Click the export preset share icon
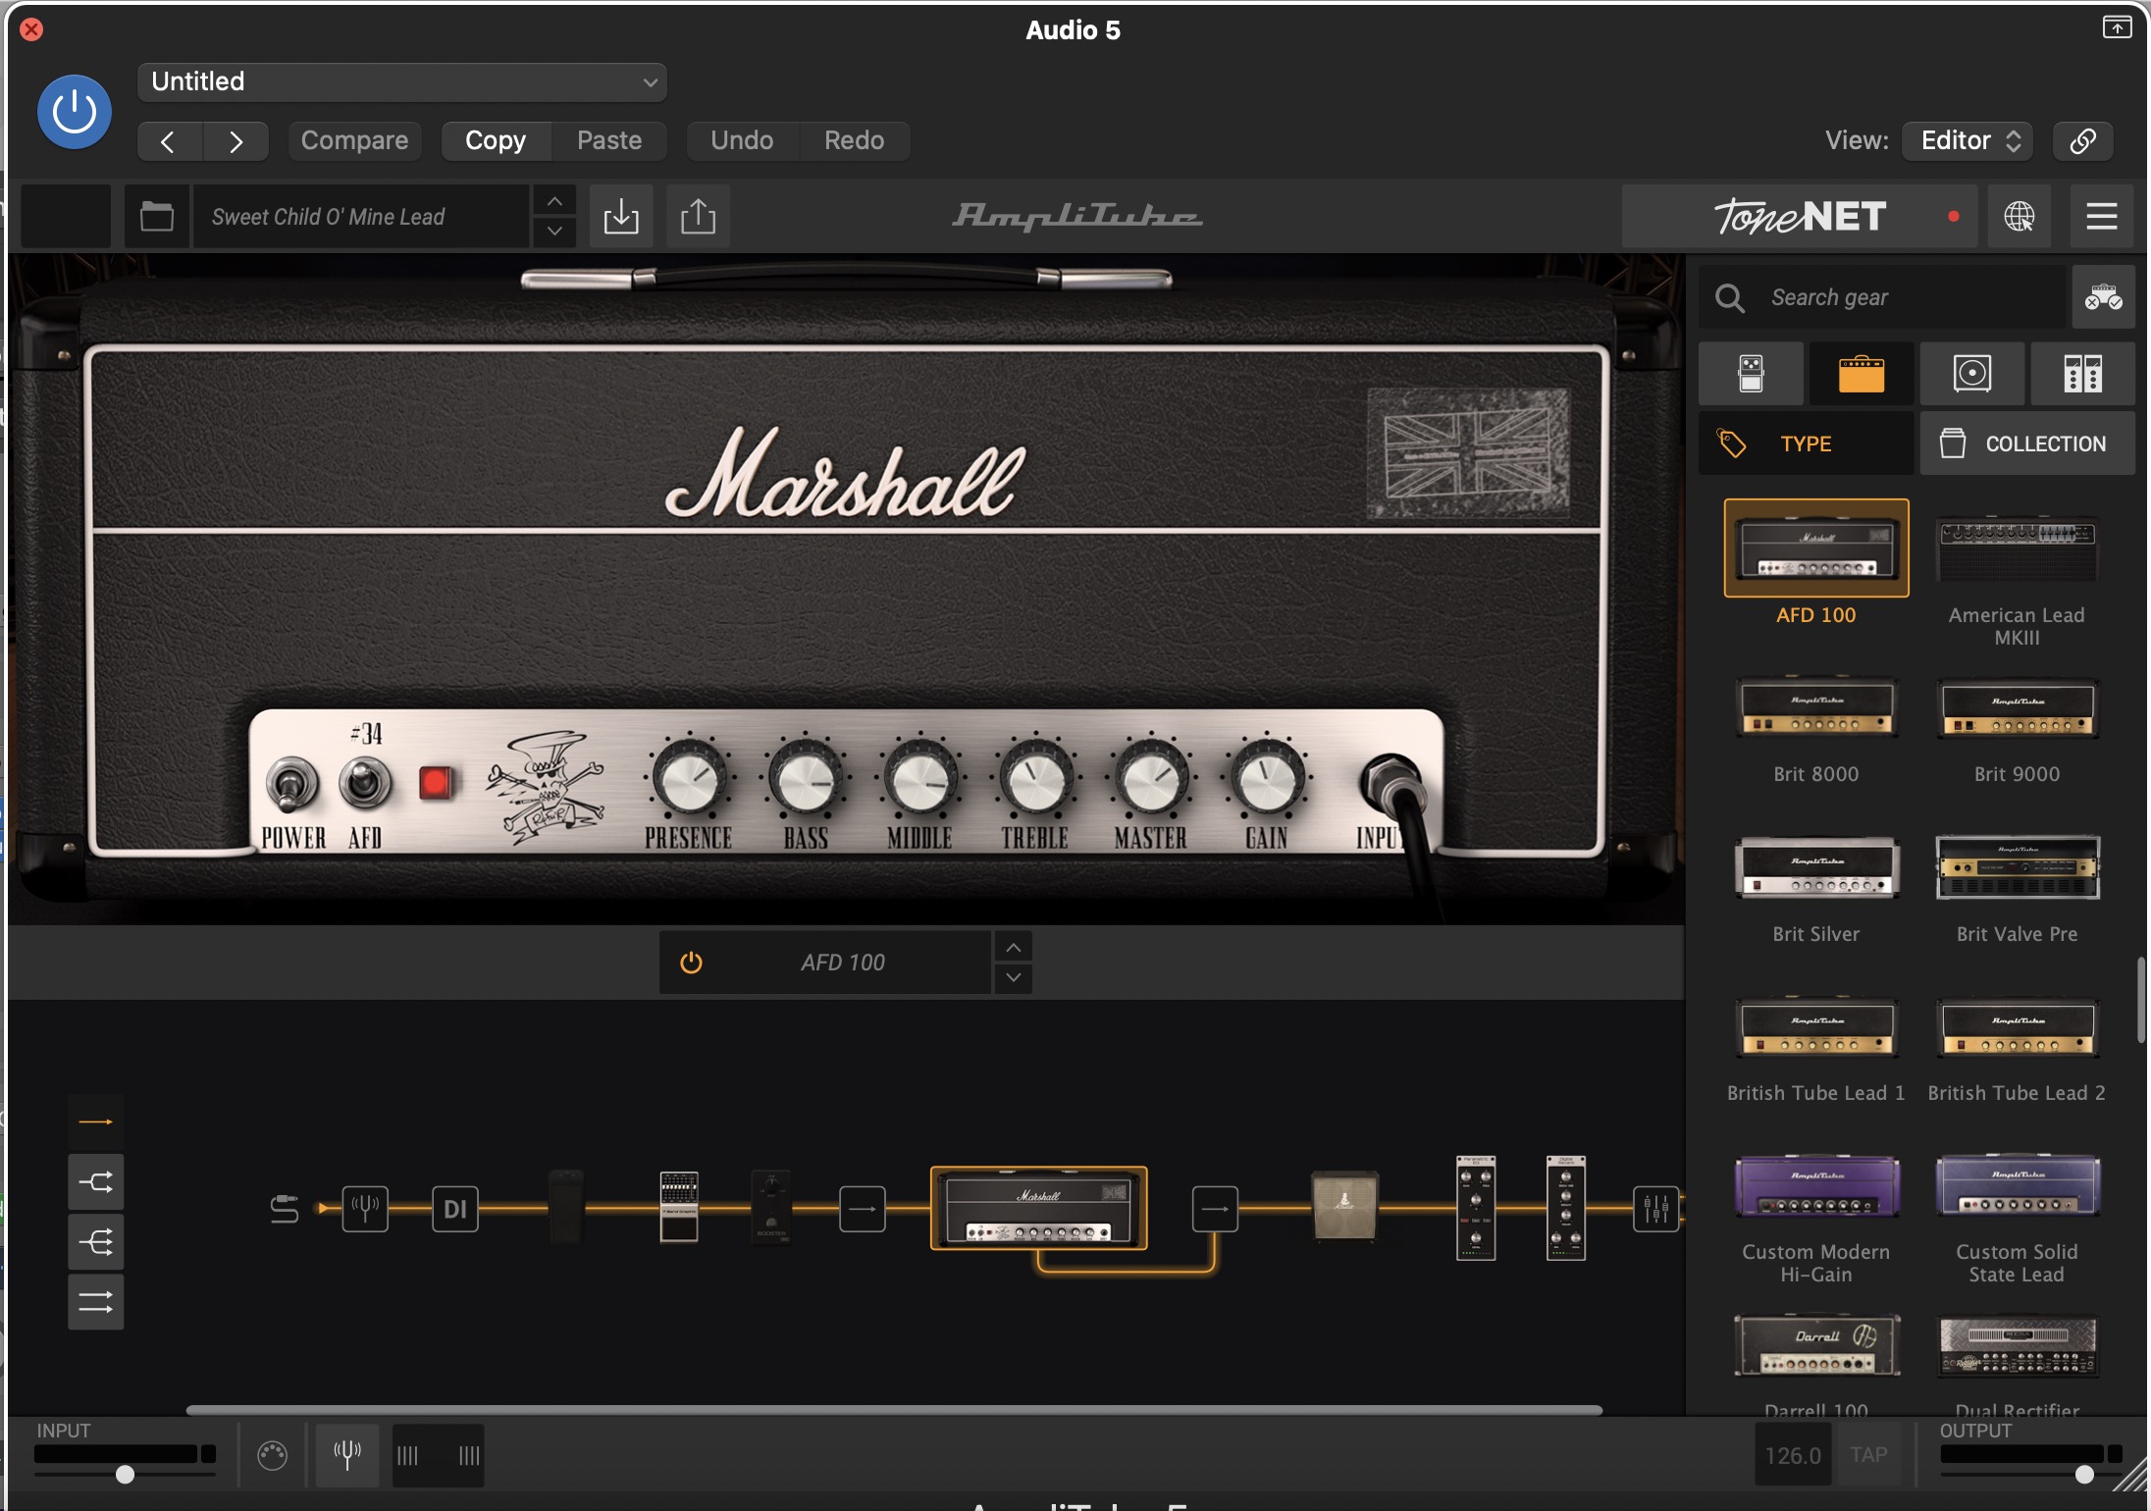Viewport: 2151px width, 1511px height. [698, 216]
